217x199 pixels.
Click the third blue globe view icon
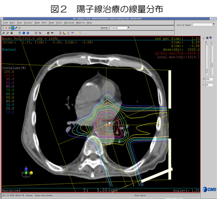point(28,33)
